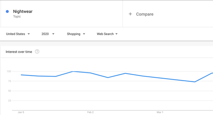The image size is (213, 115).
Task: Click the plus icon next to Compare
Action: [x=130, y=14]
